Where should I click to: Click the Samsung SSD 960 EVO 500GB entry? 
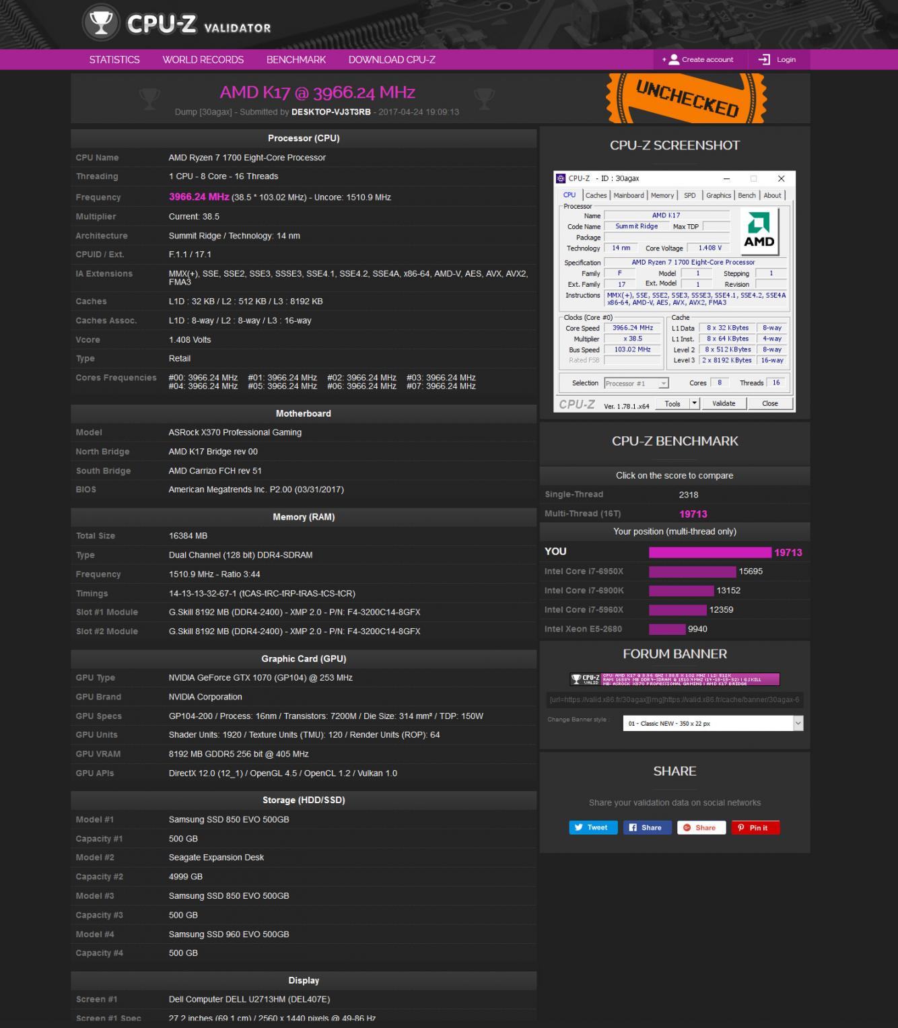(x=229, y=934)
